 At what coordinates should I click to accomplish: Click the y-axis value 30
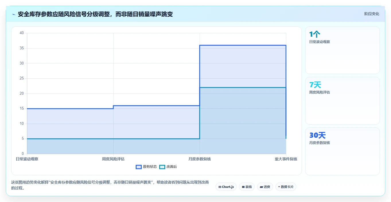click(x=22, y=63)
